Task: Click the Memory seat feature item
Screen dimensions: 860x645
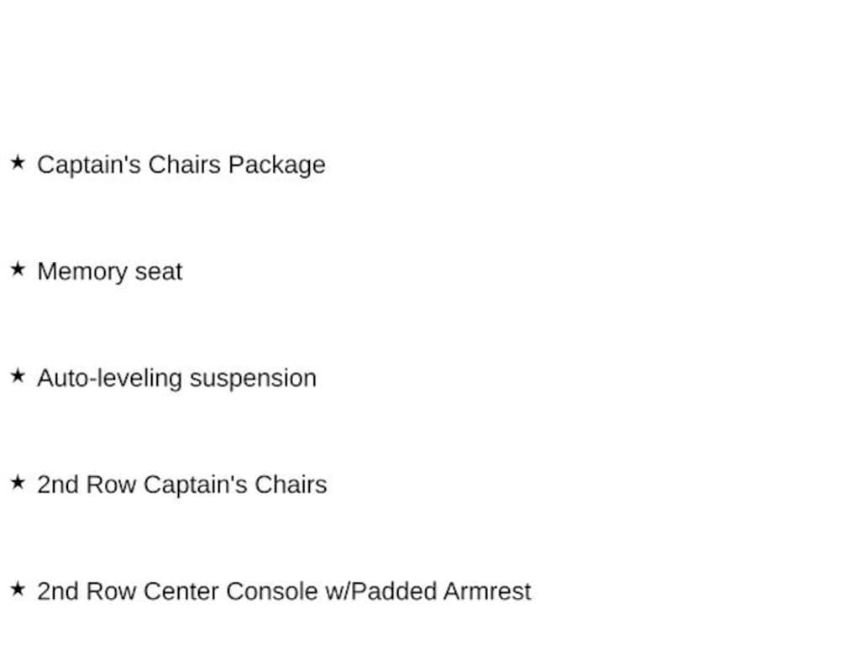Action: click(110, 272)
